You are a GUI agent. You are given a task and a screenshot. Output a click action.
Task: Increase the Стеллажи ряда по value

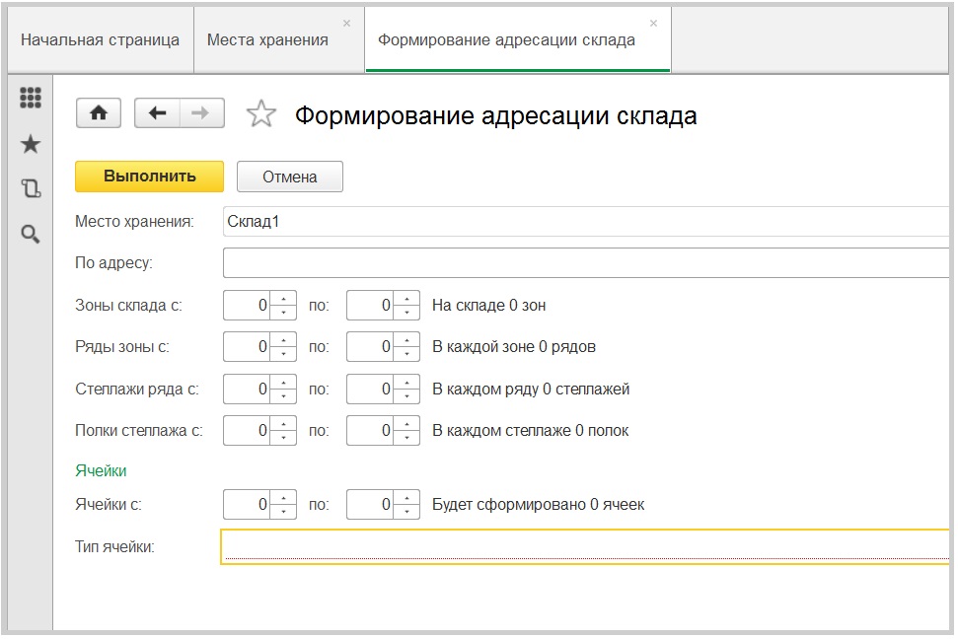pyautogui.click(x=406, y=383)
